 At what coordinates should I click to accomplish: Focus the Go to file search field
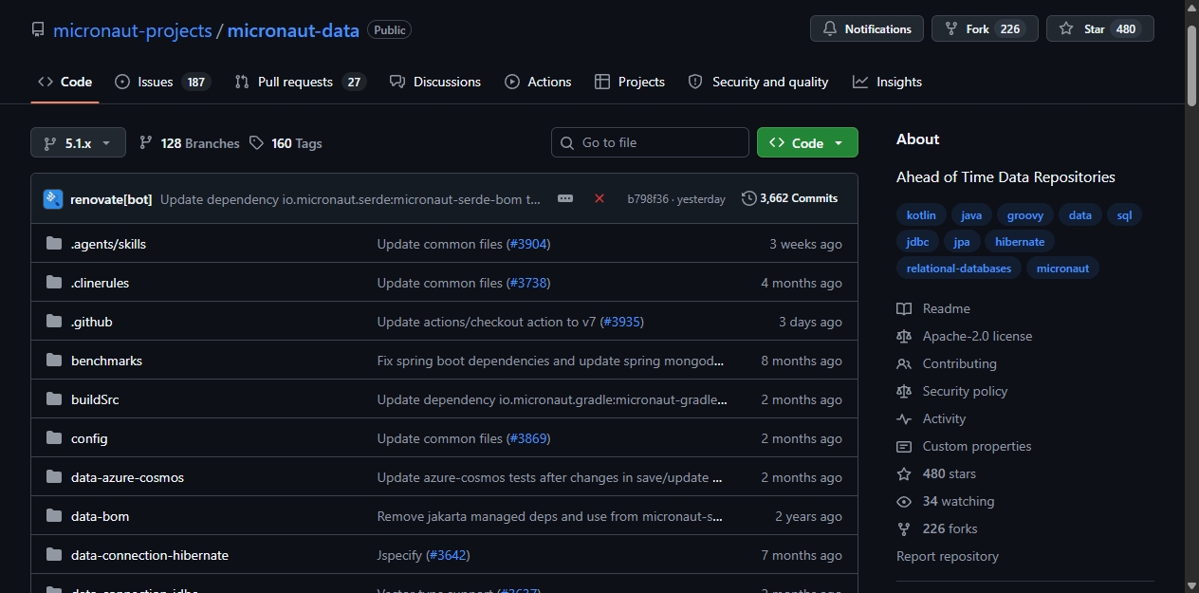(x=650, y=142)
